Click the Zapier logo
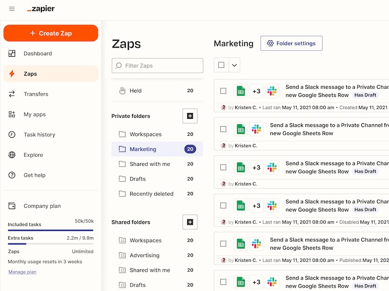This screenshot has height=291, width=389. [41, 9]
